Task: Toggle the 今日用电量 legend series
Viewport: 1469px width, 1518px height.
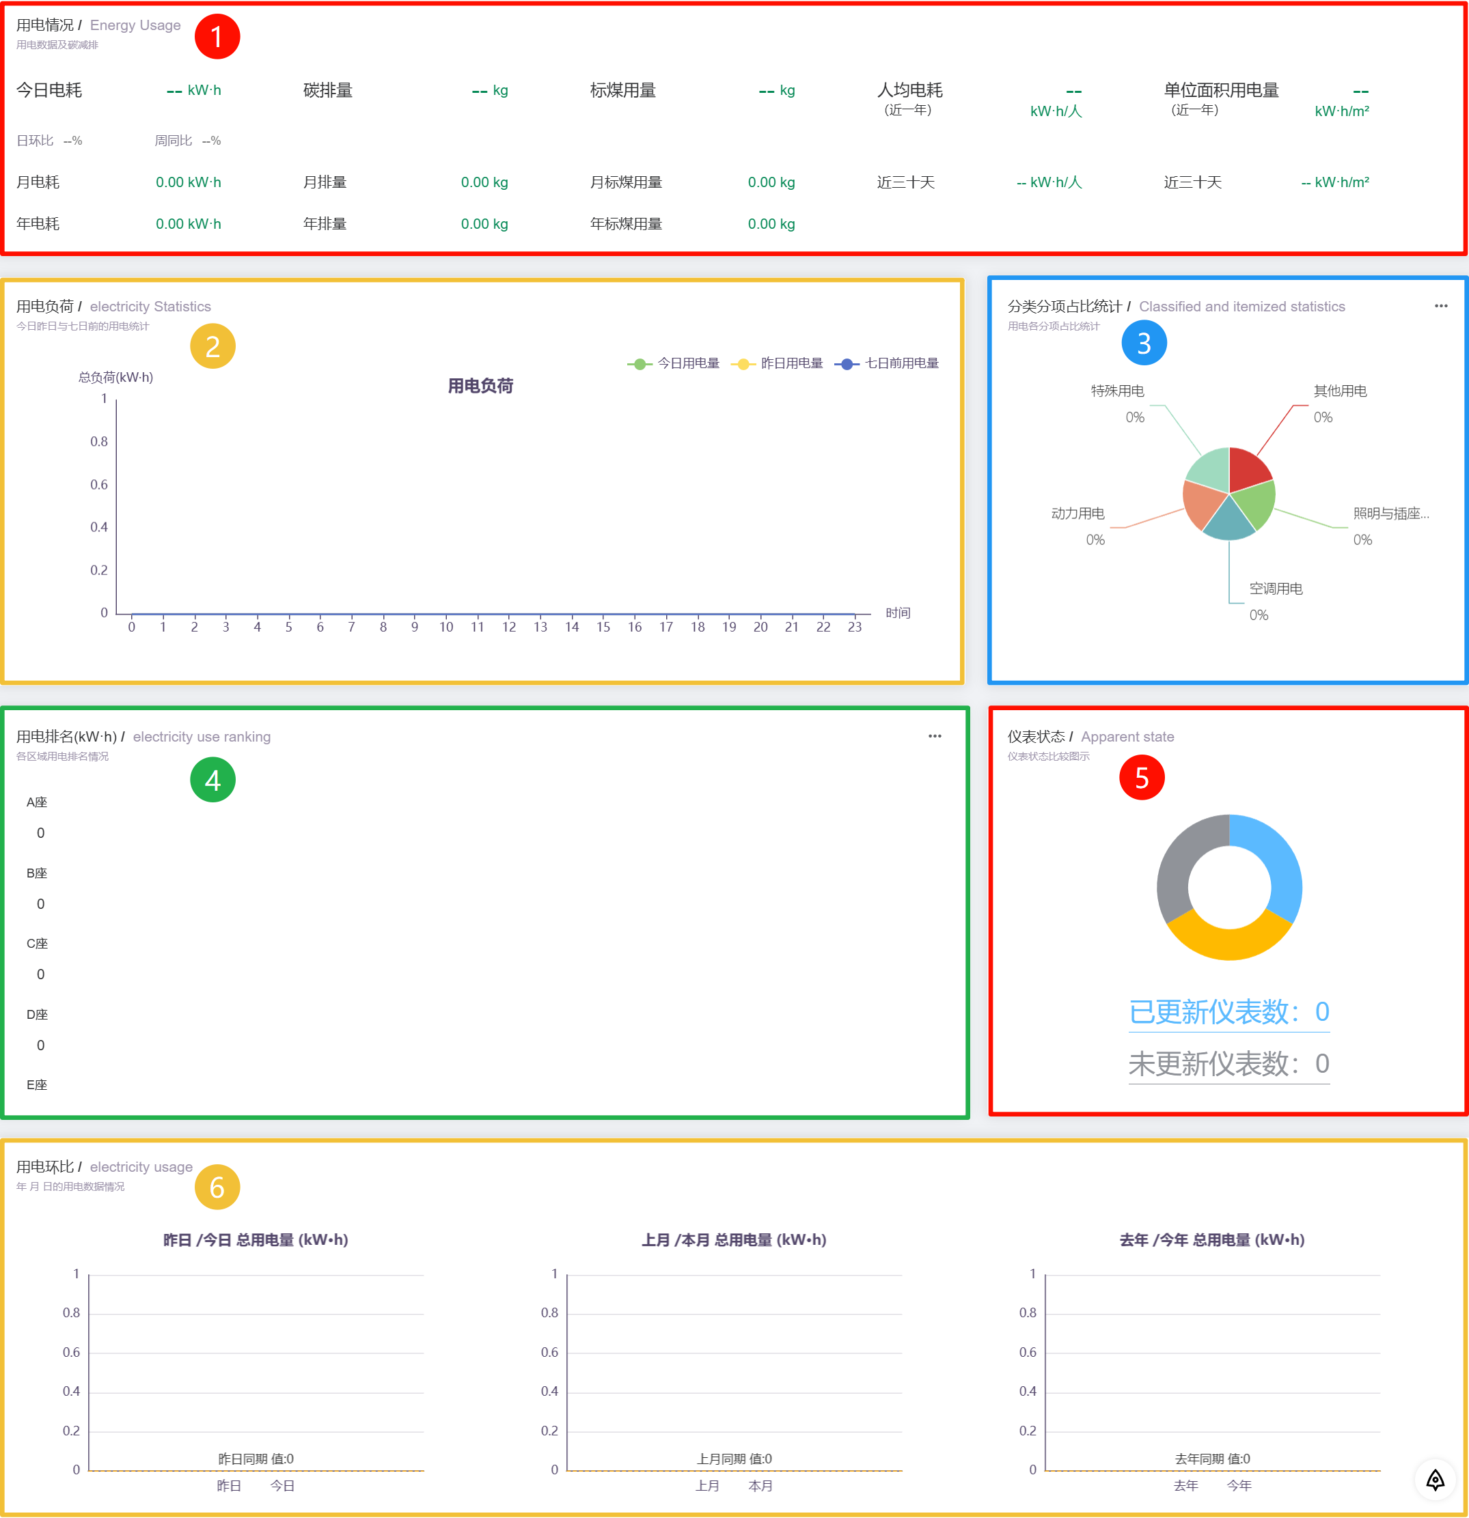Action: pyautogui.click(x=673, y=363)
